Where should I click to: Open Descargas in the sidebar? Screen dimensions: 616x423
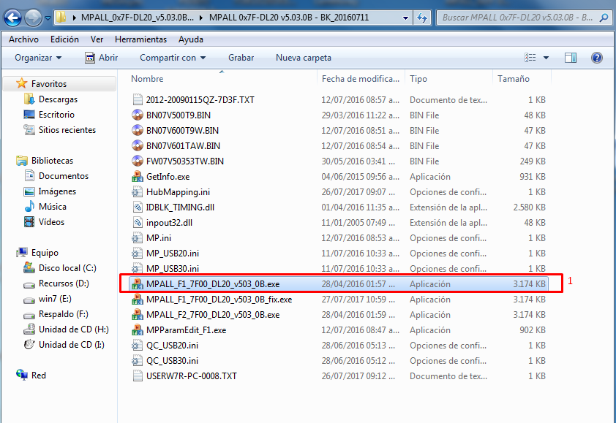(x=58, y=99)
